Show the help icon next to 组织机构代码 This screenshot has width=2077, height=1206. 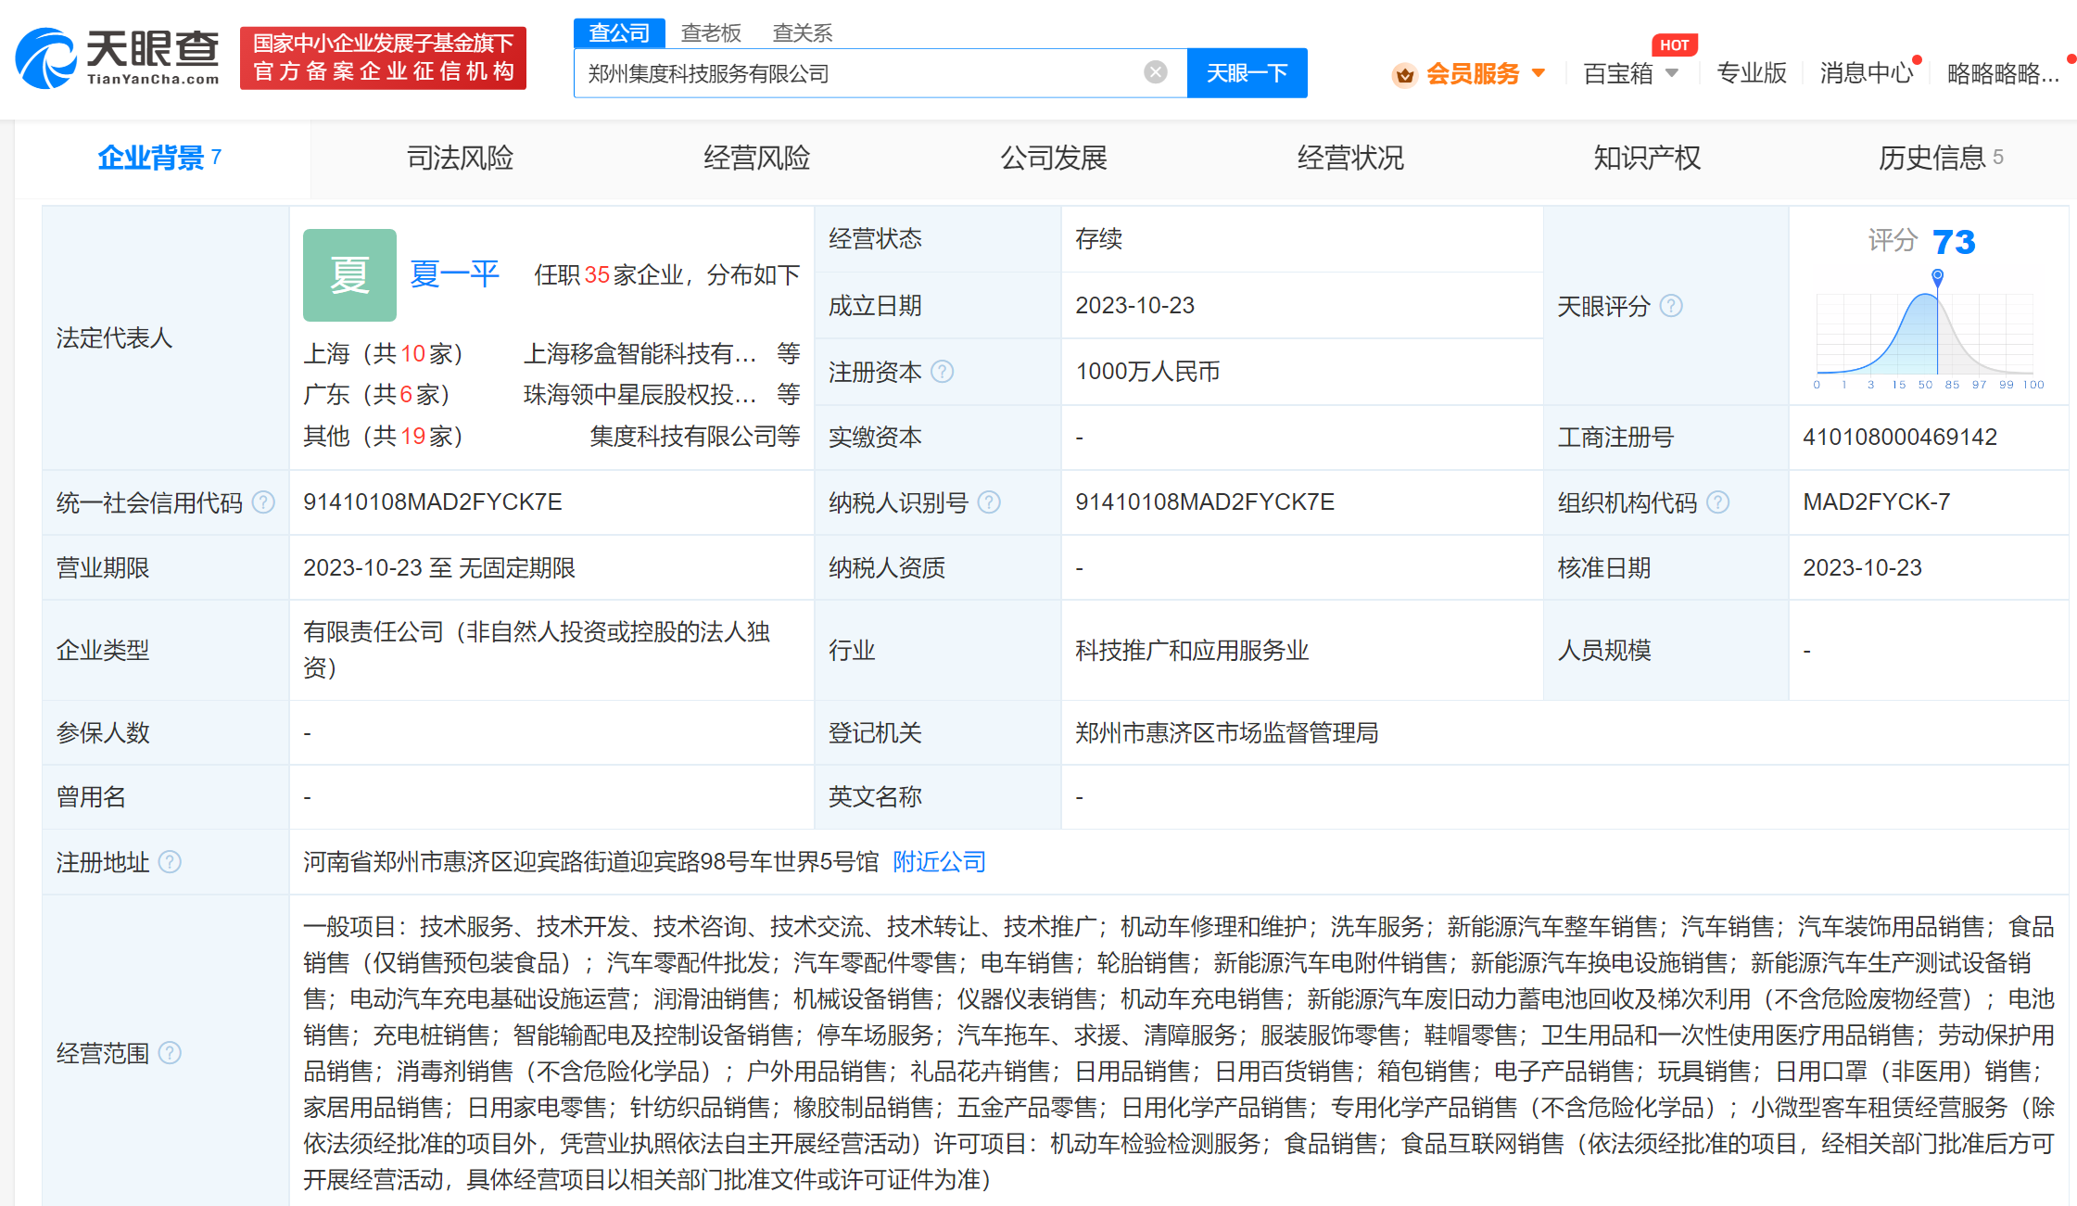[x=1717, y=502]
